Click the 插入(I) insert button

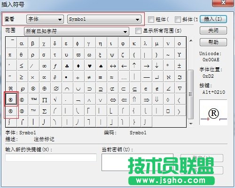[213, 19]
